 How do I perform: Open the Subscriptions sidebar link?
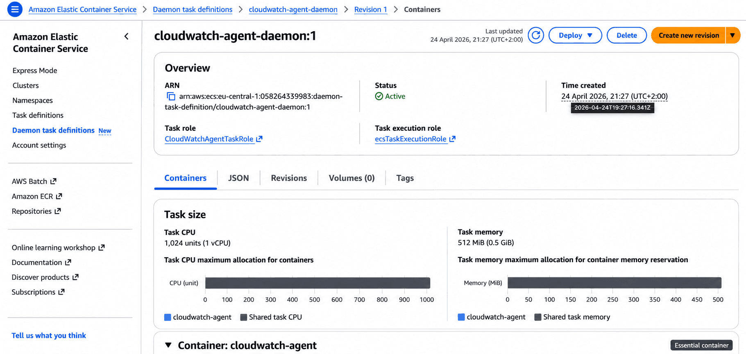pyautogui.click(x=34, y=292)
